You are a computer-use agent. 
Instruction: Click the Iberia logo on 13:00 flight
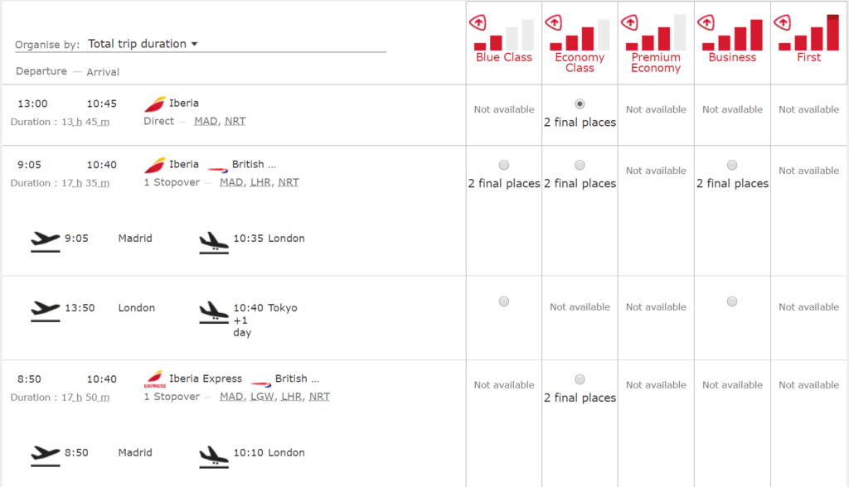click(x=155, y=104)
